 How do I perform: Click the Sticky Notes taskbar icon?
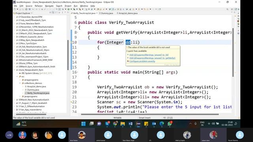coord(146,123)
